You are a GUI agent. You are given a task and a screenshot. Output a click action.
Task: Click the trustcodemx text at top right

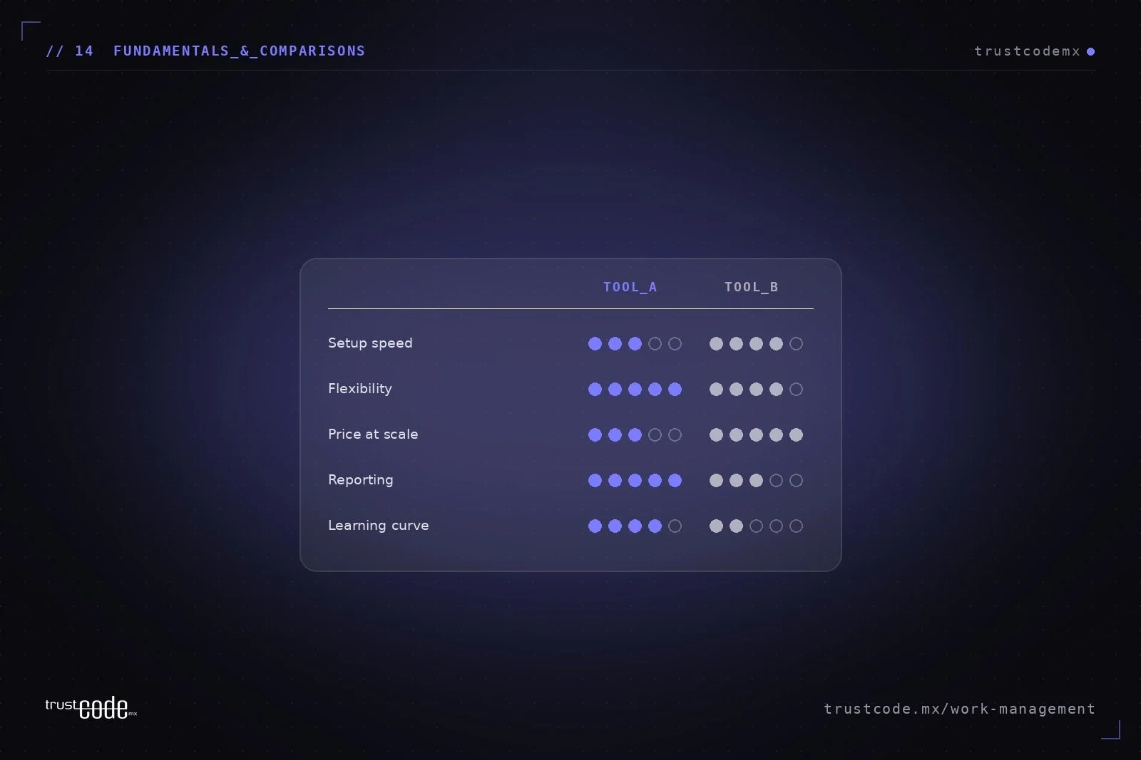tap(1027, 51)
